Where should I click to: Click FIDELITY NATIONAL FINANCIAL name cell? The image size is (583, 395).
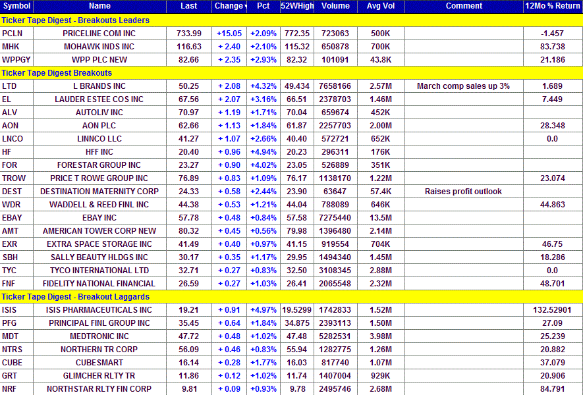pos(99,284)
